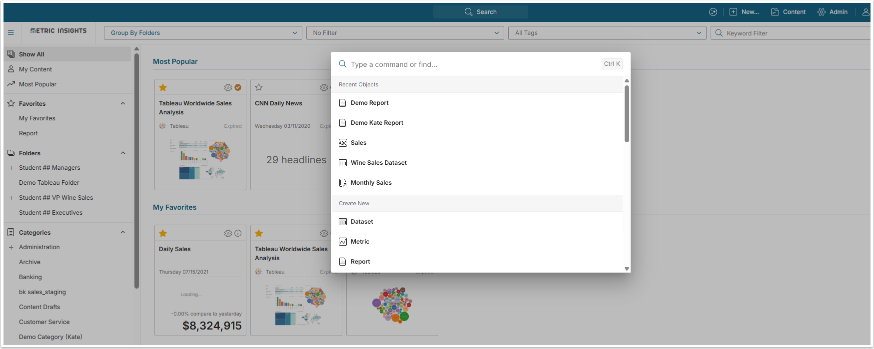Click the Admin gear icon
Image resolution: width=874 pixels, height=349 pixels.
pyautogui.click(x=822, y=12)
